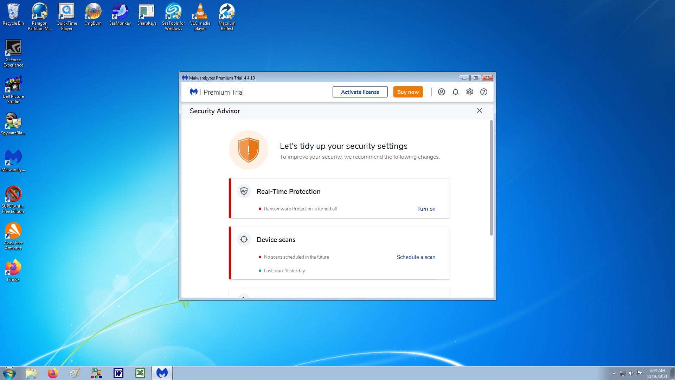675x380 pixels.
Task: Click the active Malwarebytes taskbar button
Action: point(162,373)
